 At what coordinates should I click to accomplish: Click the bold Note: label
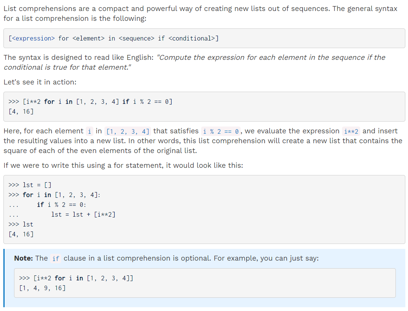[24, 258]
